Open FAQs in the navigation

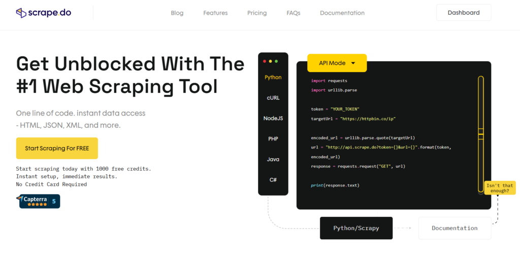tap(293, 13)
